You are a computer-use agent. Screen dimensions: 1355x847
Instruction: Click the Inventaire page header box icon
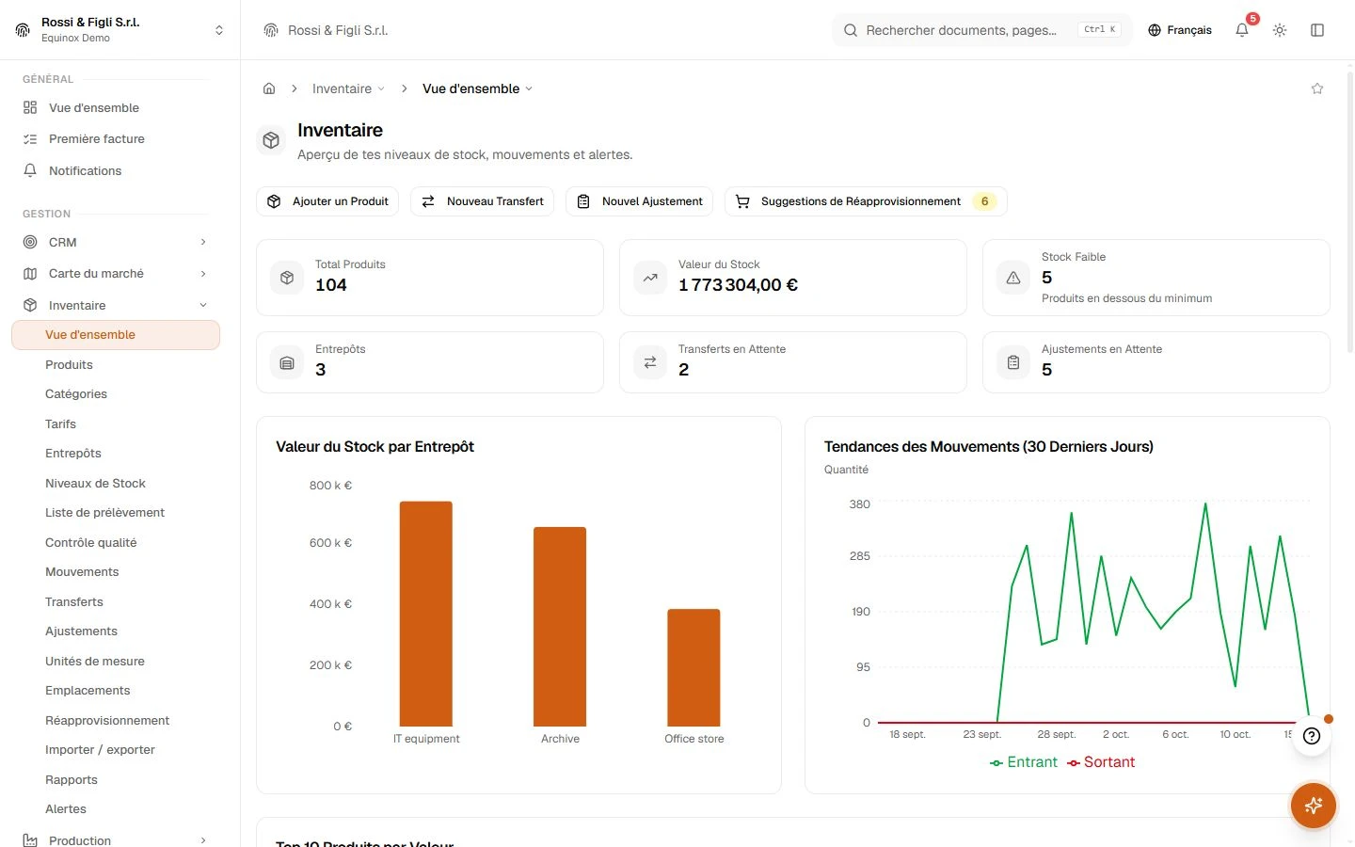tap(271, 140)
